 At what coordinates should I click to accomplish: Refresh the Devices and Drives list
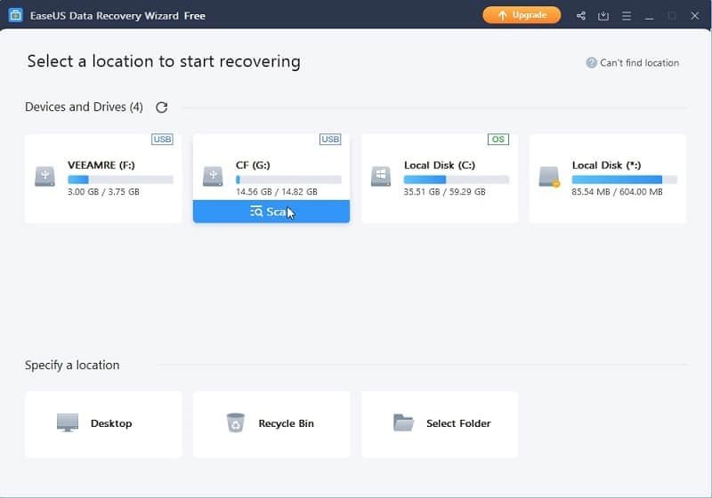click(161, 108)
